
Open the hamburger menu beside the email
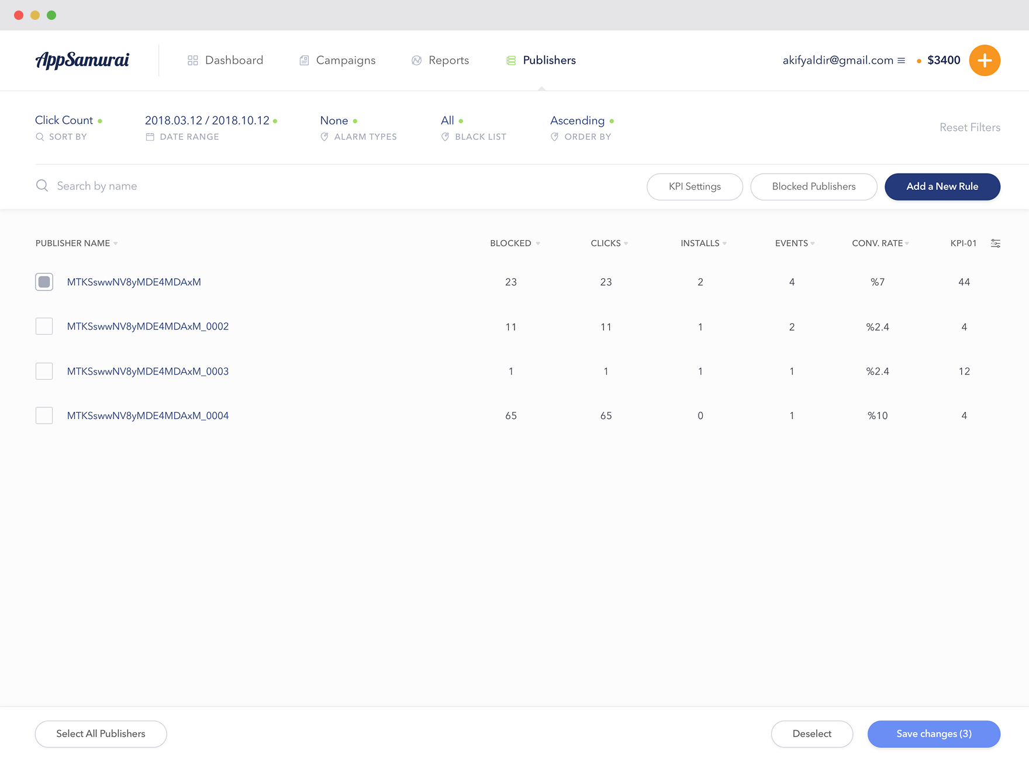coord(901,60)
